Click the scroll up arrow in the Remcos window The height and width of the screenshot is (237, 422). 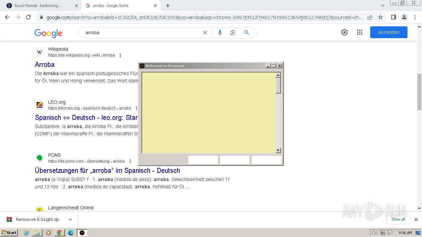(278, 75)
